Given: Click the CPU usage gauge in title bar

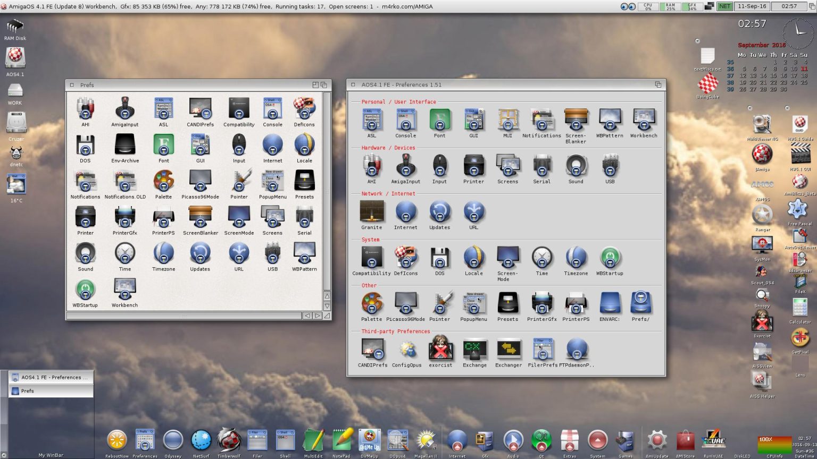Looking at the screenshot, I should pos(648,6).
